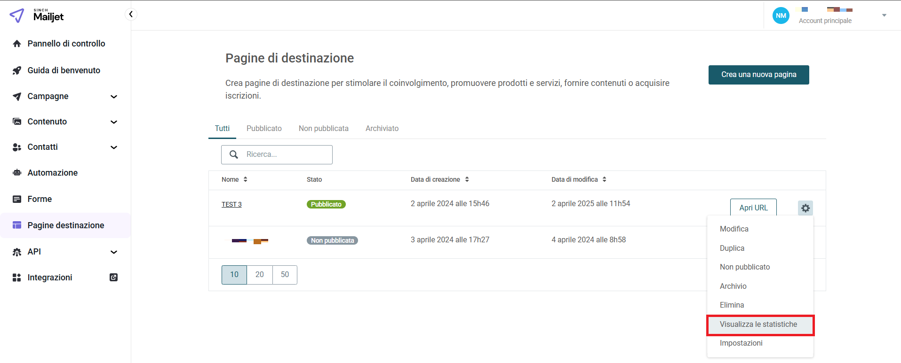Open the account dropdown arrow
901x363 pixels.
coord(884,15)
